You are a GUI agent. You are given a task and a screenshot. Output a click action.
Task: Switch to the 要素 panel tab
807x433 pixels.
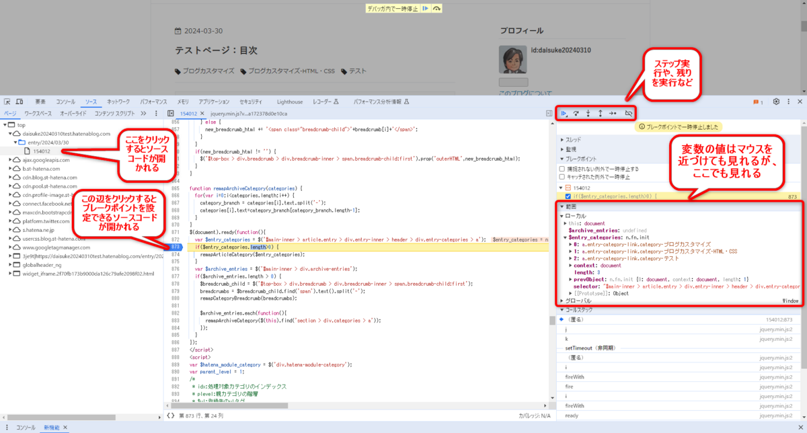40,102
